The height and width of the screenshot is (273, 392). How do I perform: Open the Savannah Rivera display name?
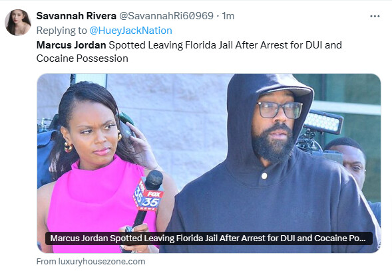[x=77, y=16]
